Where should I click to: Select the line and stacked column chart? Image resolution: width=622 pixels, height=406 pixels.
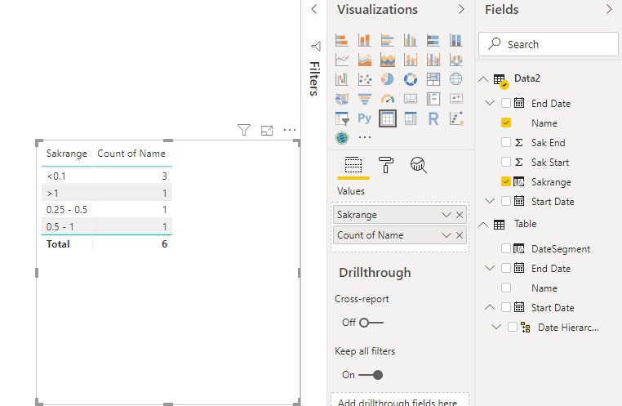(x=410, y=60)
